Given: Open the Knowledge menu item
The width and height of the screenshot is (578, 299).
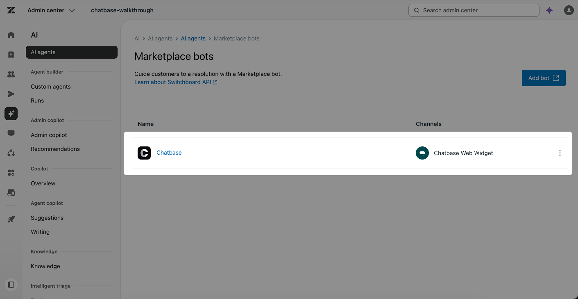Looking at the screenshot, I should 45,266.
